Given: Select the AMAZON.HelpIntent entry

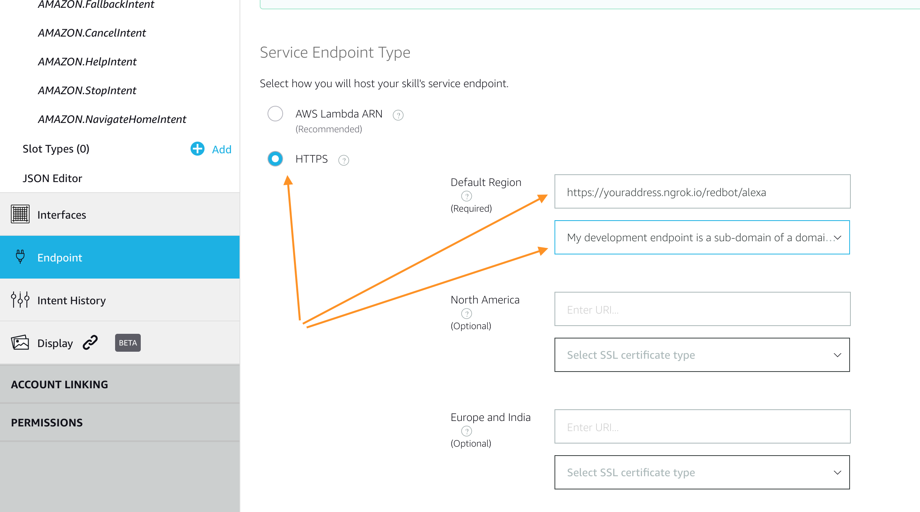Looking at the screenshot, I should [87, 61].
